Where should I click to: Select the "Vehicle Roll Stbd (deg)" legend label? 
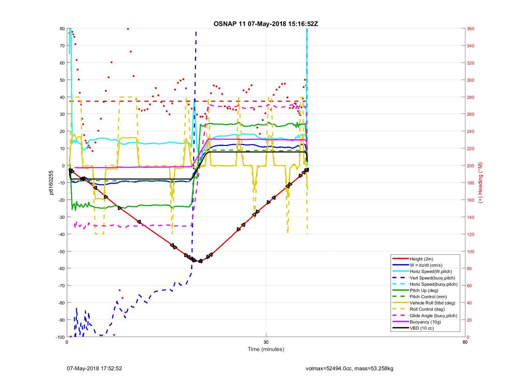point(433,303)
